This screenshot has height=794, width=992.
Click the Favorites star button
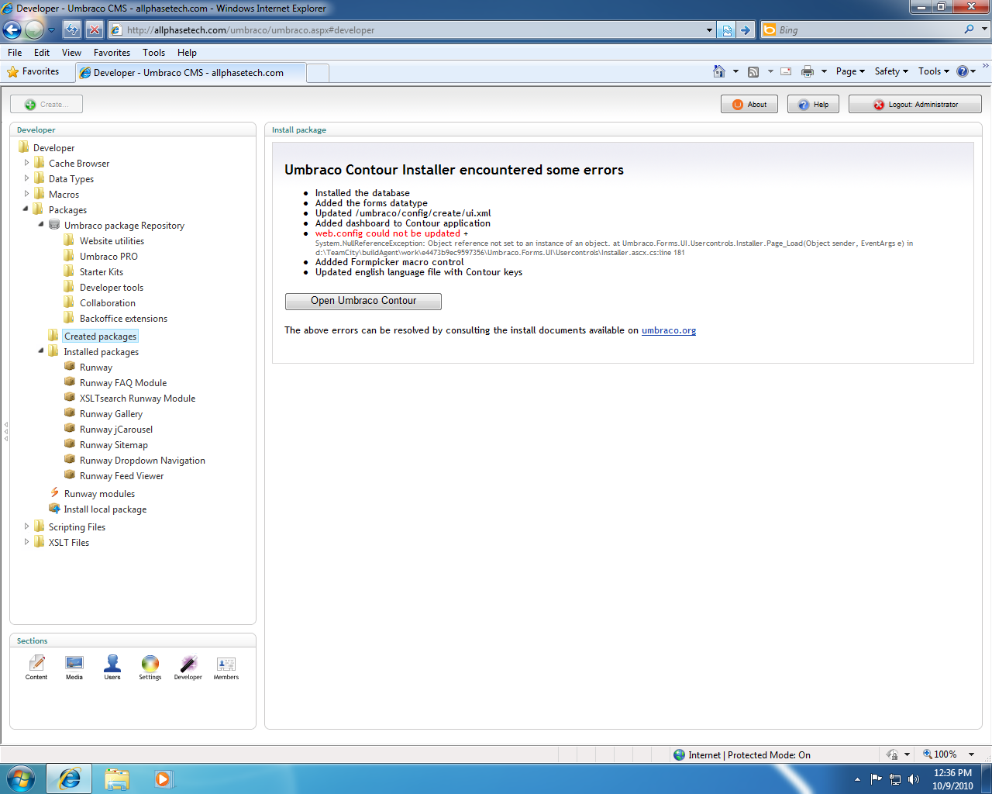tap(33, 71)
